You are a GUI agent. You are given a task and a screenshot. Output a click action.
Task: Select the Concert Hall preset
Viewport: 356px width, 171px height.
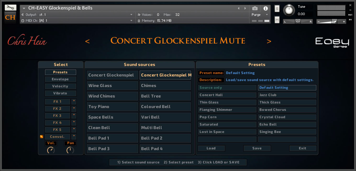coord(227,95)
